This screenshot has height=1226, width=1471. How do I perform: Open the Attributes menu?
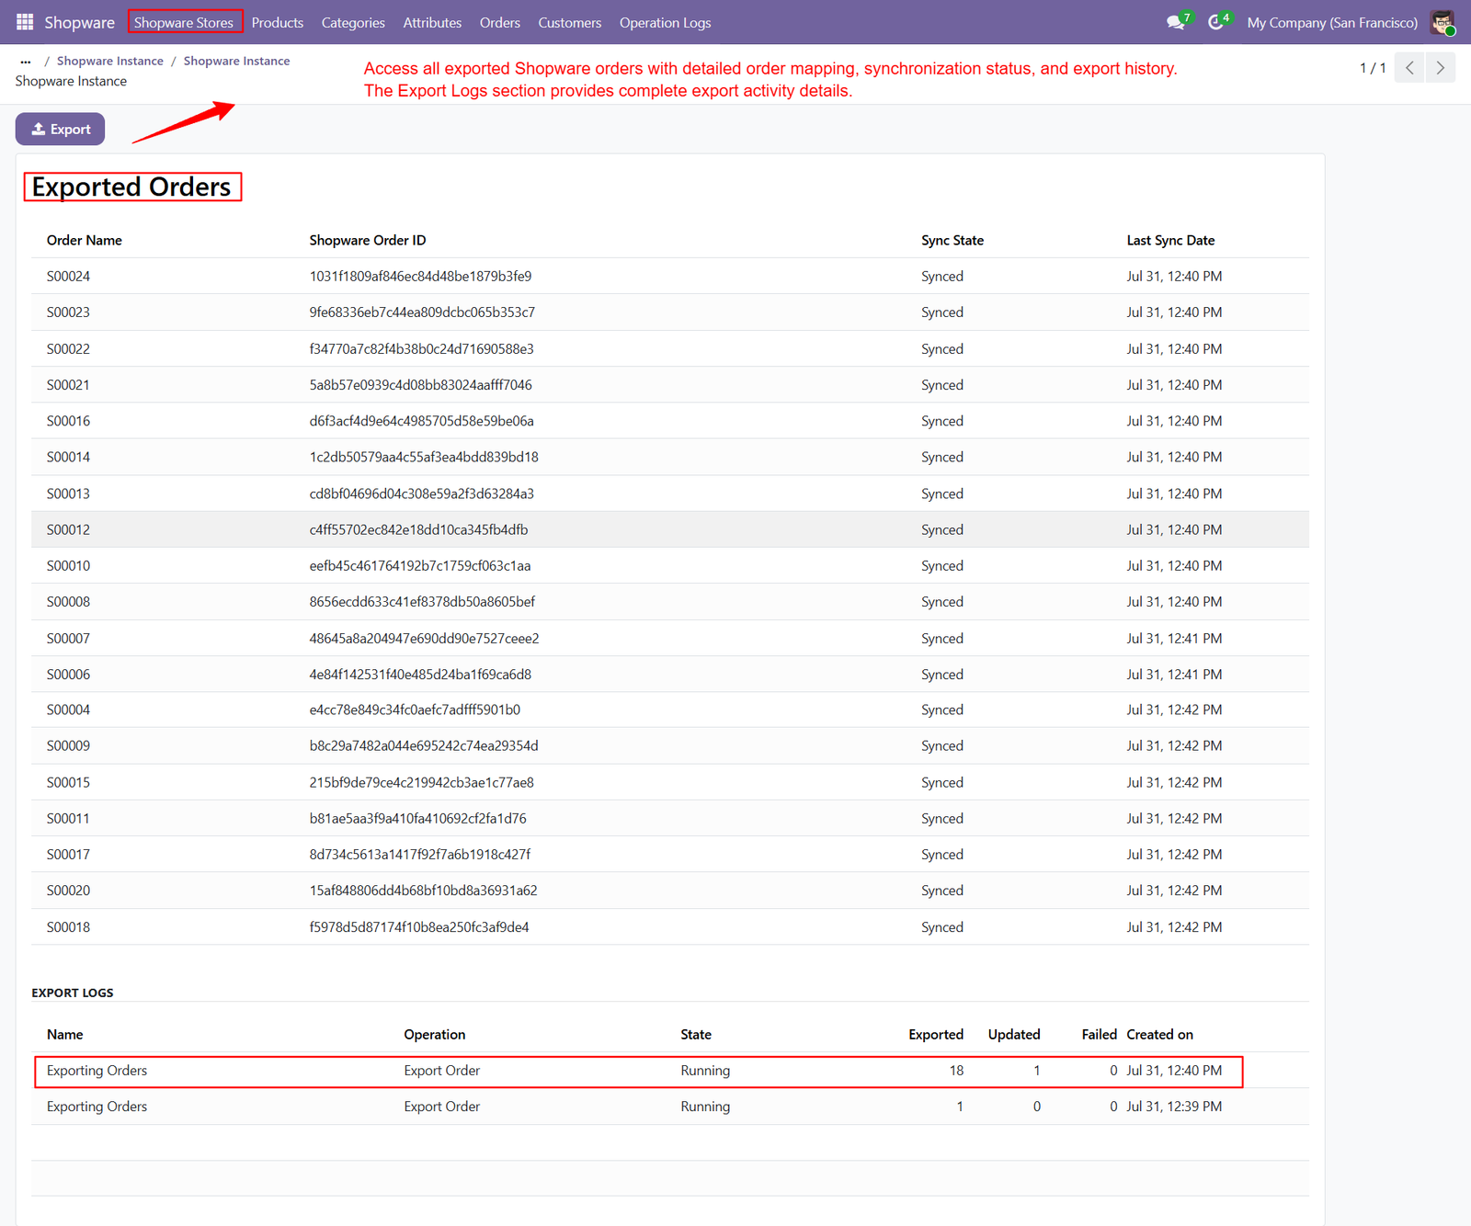[x=432, y=22]
